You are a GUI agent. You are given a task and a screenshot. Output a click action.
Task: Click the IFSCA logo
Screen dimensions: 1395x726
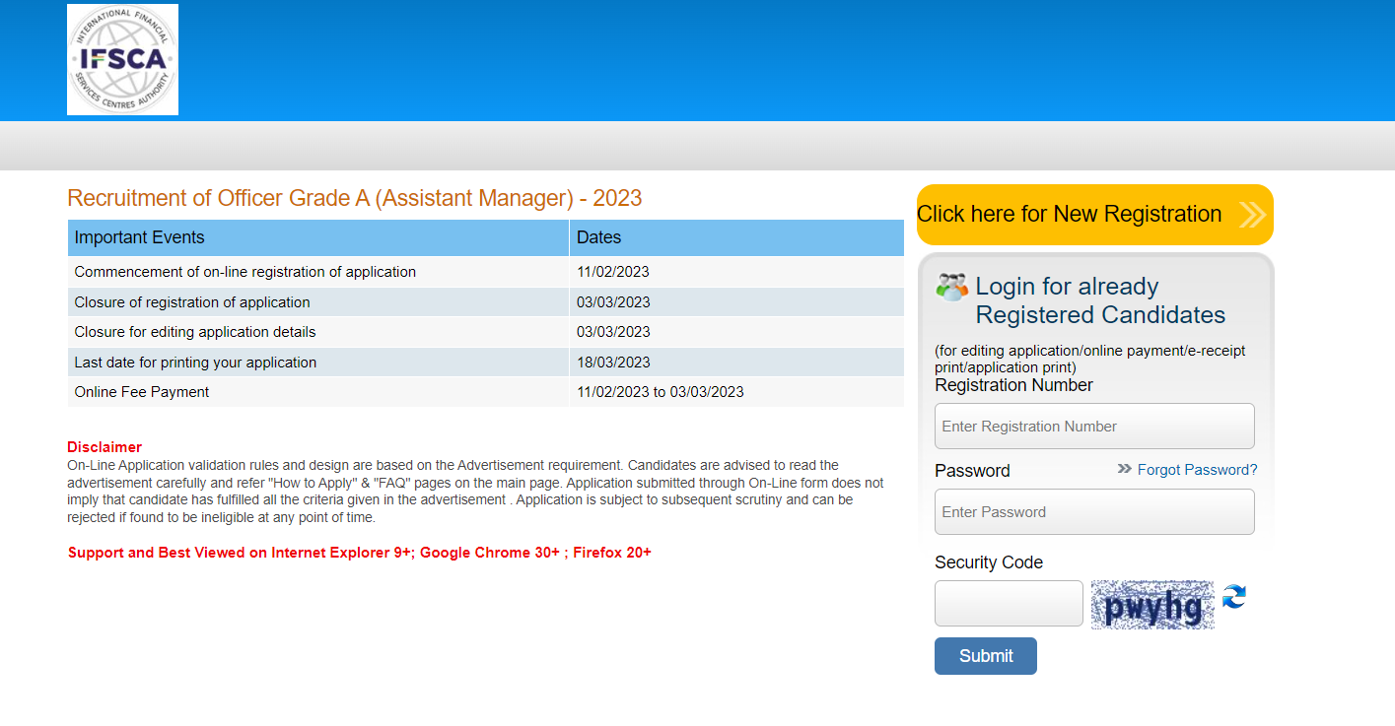(121, 59)
